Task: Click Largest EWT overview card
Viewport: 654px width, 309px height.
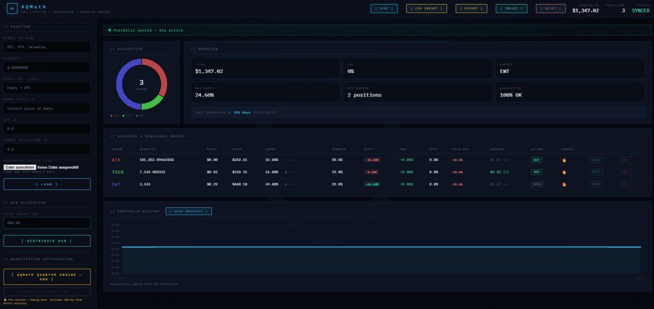Action: 570,69
